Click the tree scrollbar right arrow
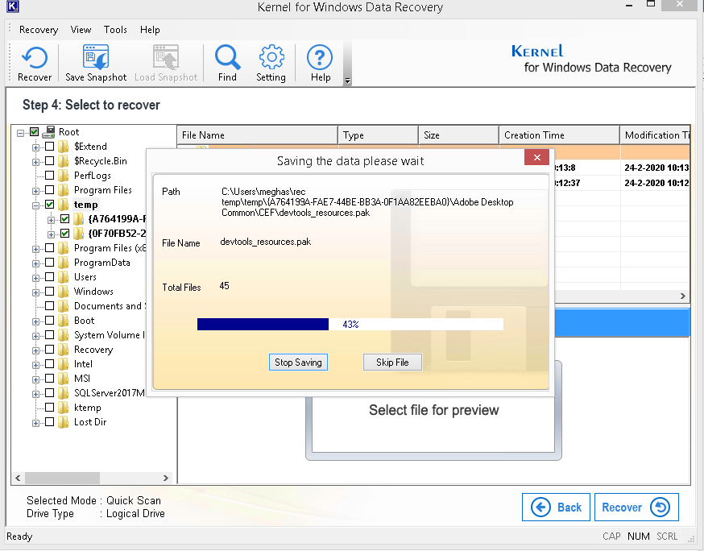 pyautogui.click(x=166, y=478)
